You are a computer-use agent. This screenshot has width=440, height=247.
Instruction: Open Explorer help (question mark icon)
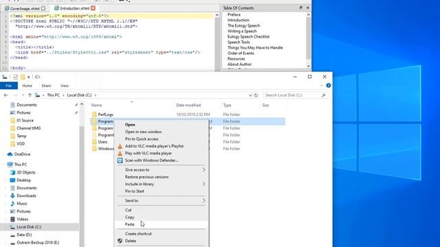pyautogui.click(x=329, y=85)
